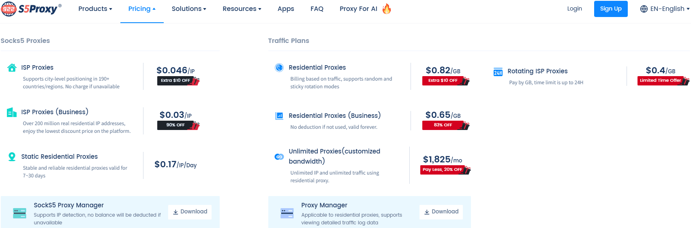This screenshot has width=691, height=228.
Task: Open the EN-English language selector
Action: click(x=664, y=9)
